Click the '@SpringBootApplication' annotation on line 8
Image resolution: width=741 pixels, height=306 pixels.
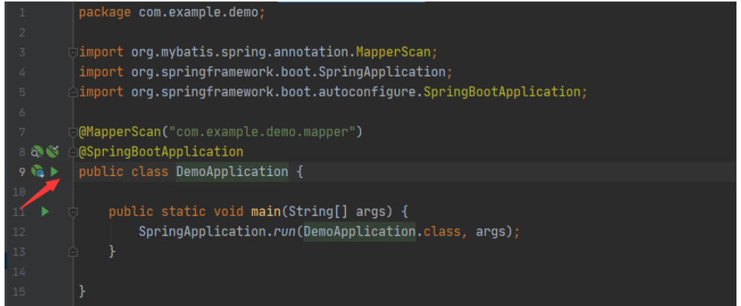click(161, 152)
